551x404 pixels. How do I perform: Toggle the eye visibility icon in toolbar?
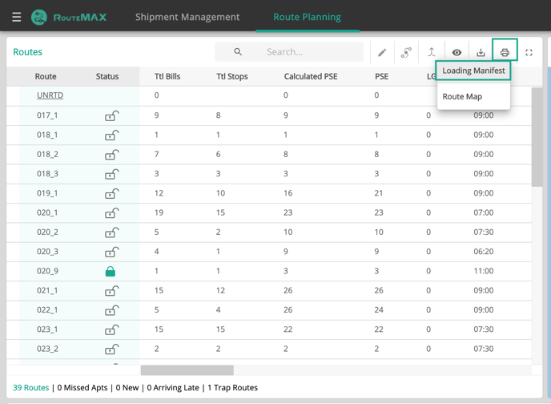tap(456, 53)
